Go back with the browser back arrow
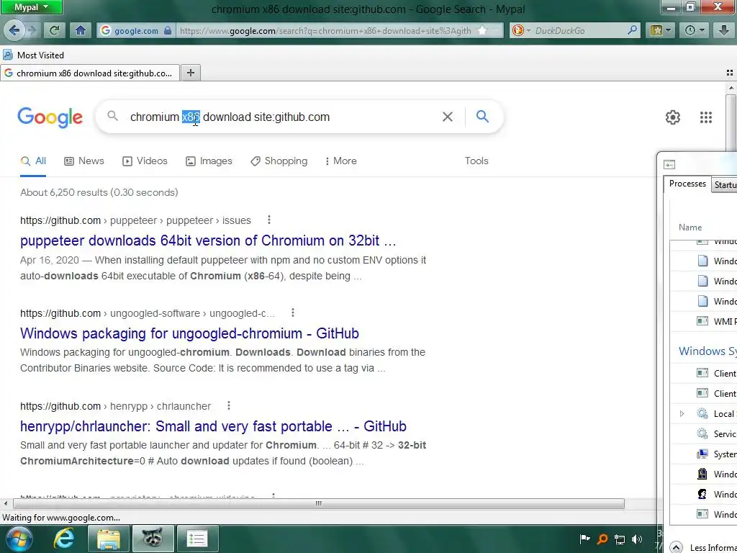The height and width of the screenshot is (553, 737). coord(14,30)
